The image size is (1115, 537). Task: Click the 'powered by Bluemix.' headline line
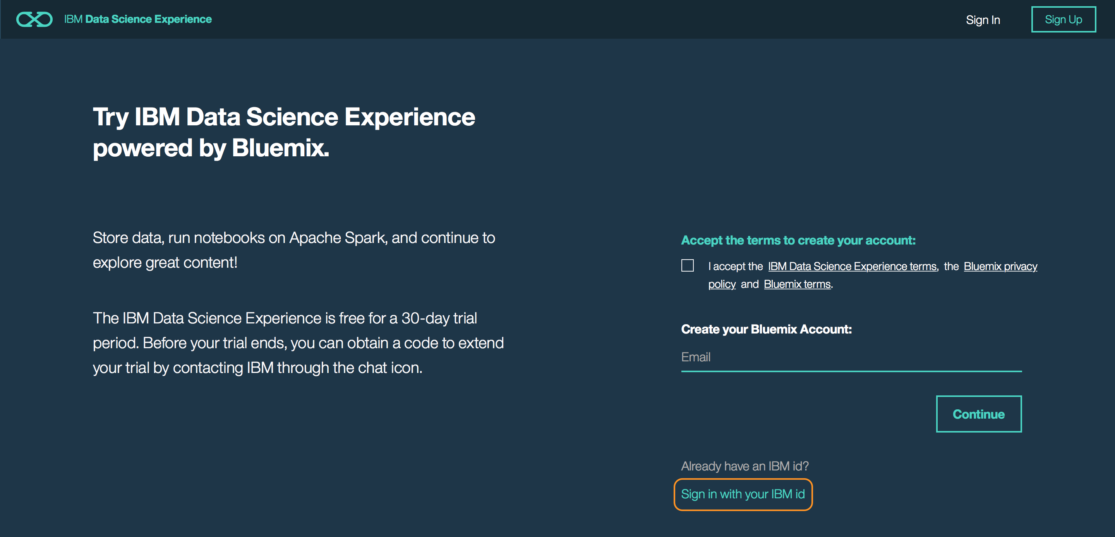[x=211, y=148]
